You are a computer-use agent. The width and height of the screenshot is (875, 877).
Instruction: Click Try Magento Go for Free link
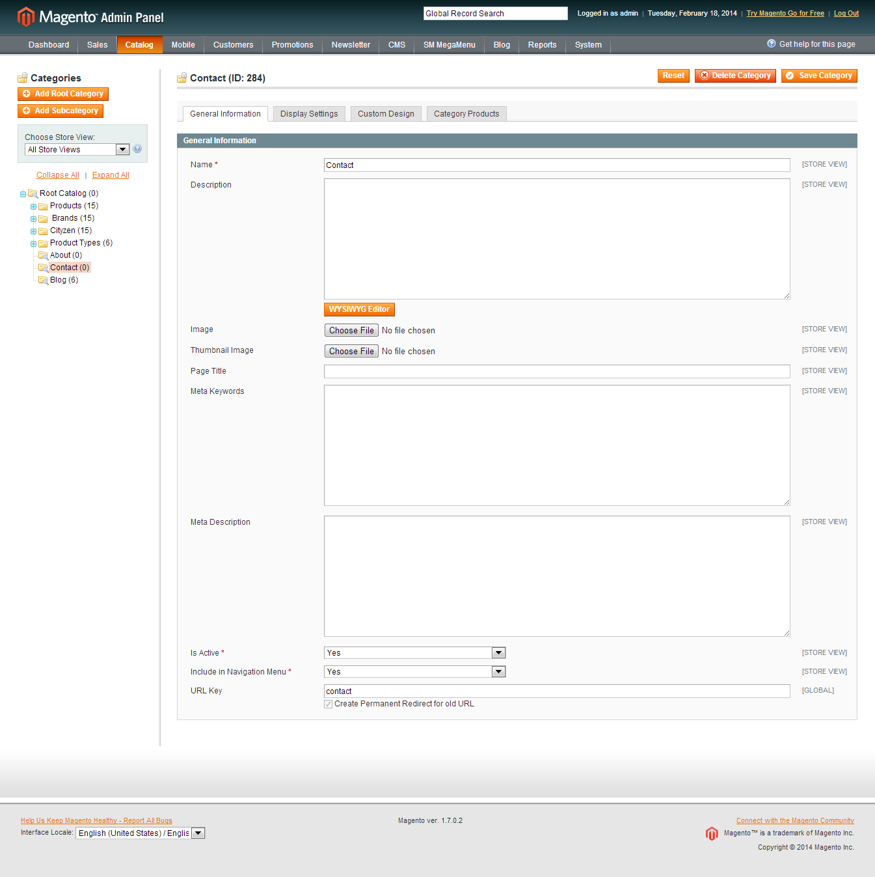pos(785,13)
